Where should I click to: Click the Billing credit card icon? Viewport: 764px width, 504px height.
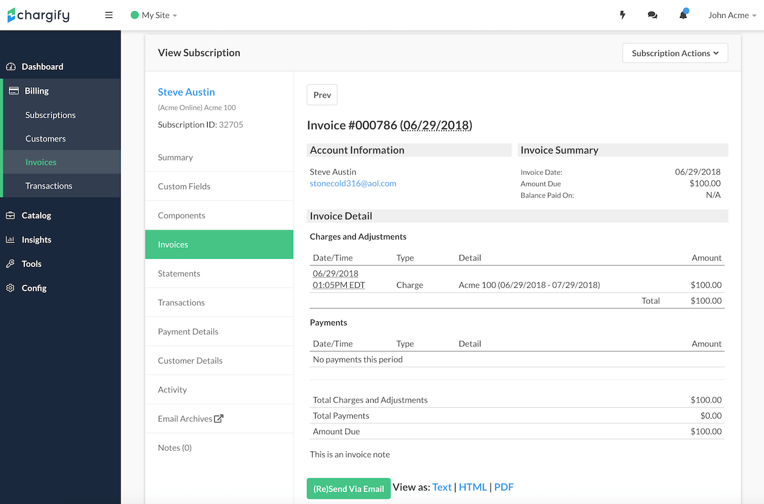coord(14,91)
